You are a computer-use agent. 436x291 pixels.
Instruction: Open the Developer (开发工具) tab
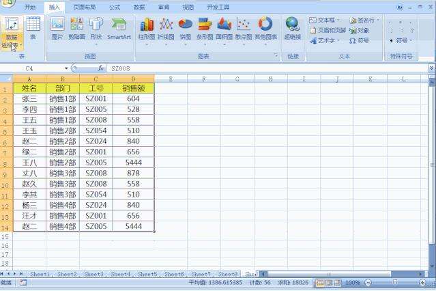point(218,8)
